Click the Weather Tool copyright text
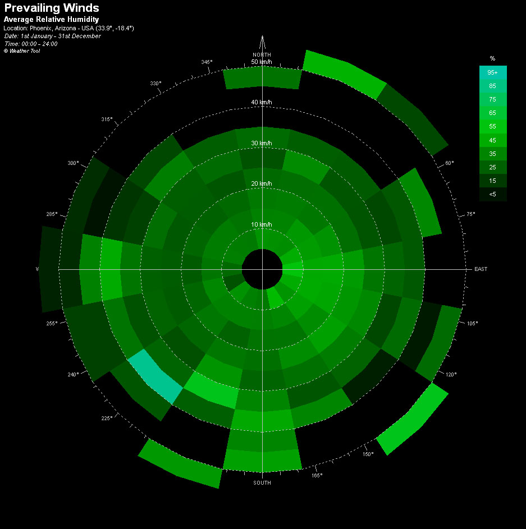Screen dimensions: 526x529 pyautogui.click(x=22, y=50)
